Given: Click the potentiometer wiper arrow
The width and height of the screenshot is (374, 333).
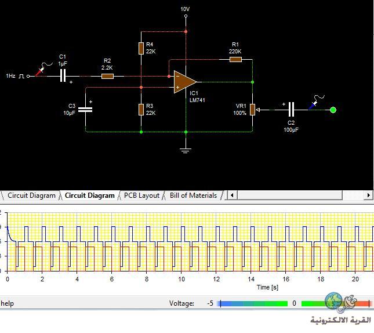Looking at the screenshot, I should coord(258,110).
